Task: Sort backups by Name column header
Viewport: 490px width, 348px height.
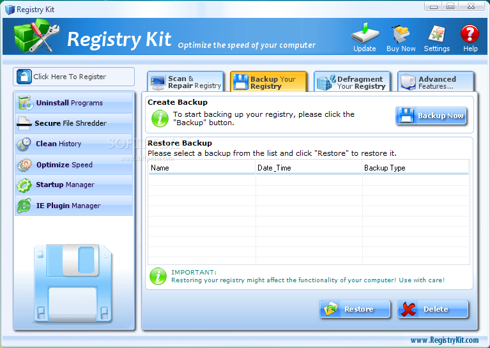Action: coord(202,168)
